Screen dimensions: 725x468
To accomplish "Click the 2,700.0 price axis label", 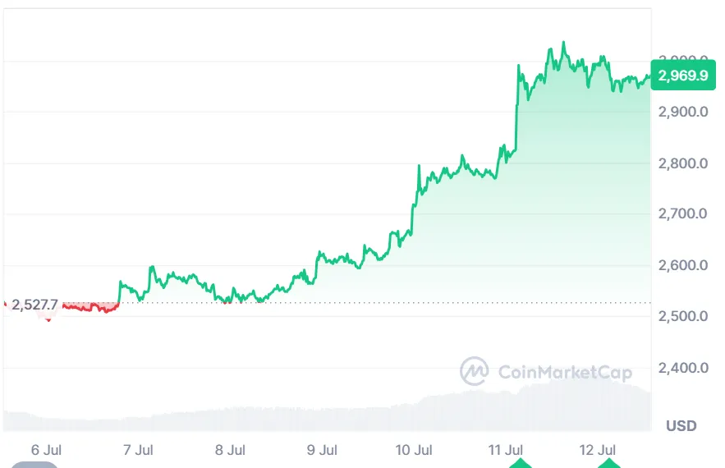I will tap(683, 214).
